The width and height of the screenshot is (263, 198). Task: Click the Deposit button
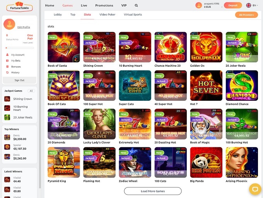233,5
